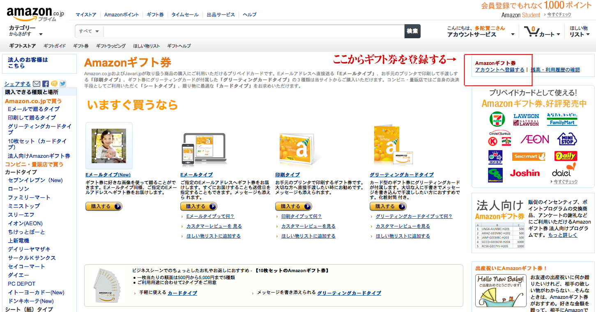This screenshot has height=312, width=596.
Task: Open マイストア in top navigation
Action: pos(86,15)
